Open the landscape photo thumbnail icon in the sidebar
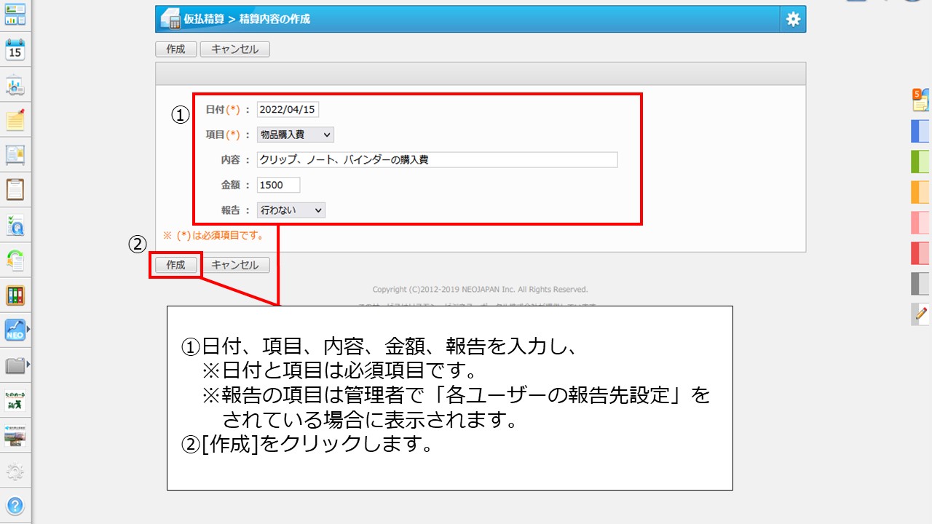 [x=15, y=435]
